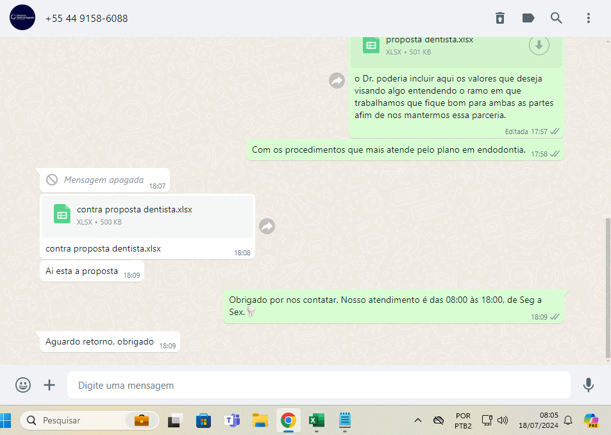Click the 'Digite uma mensagem' input field
This screenshot has width=611, height=435.
point(319,386)
